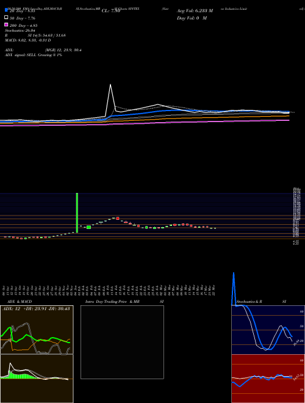The height and width of the screenshot is (403, 305).
Task: Click the blue Stochastics spike above panel
Action: coord(234,288)
